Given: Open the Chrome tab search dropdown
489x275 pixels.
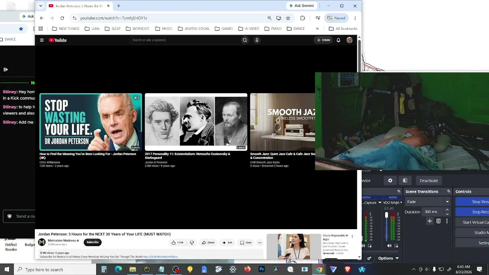Looking at the screenshot, I should point(41,6).
